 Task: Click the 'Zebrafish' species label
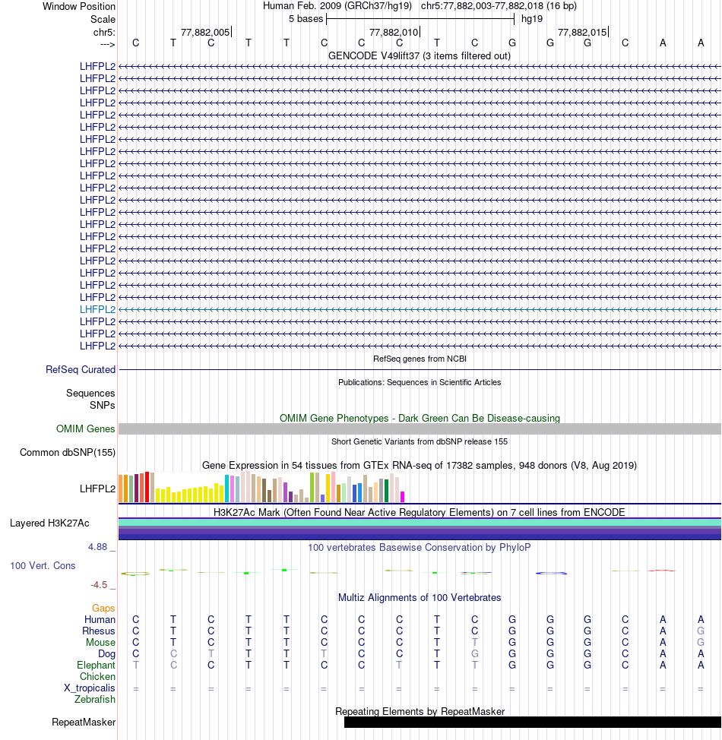click(x=95, y=700)
